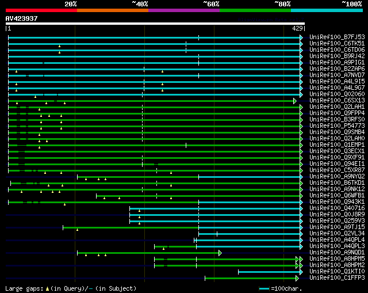This screenshot has height=293, width=368.
Task: Click the UniRef100_Q943K1 label
Action: (337, 202)
